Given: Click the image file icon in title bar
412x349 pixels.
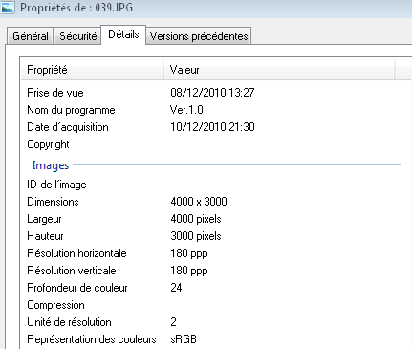Looking at the screenshot, I should pos(8,7).
